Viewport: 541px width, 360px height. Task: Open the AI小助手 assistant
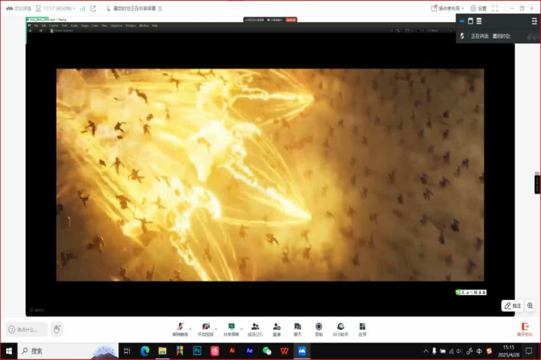point(341,328)
